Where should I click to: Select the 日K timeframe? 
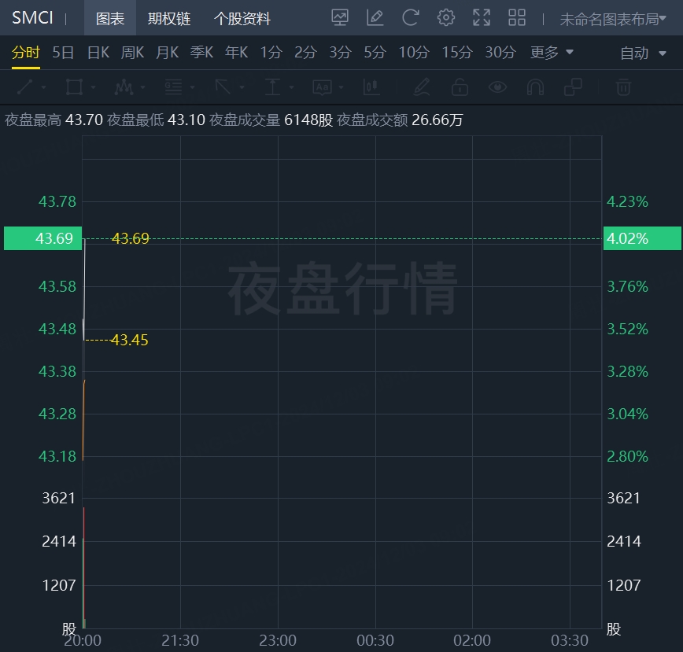tap(98, 52)
